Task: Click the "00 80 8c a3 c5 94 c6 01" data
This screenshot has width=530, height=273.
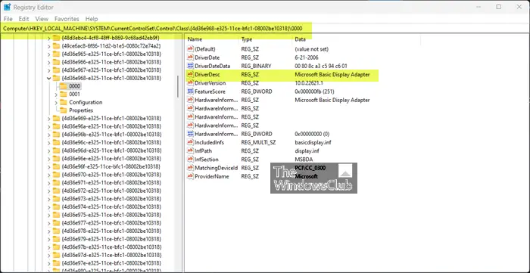Action: (321, 66)
